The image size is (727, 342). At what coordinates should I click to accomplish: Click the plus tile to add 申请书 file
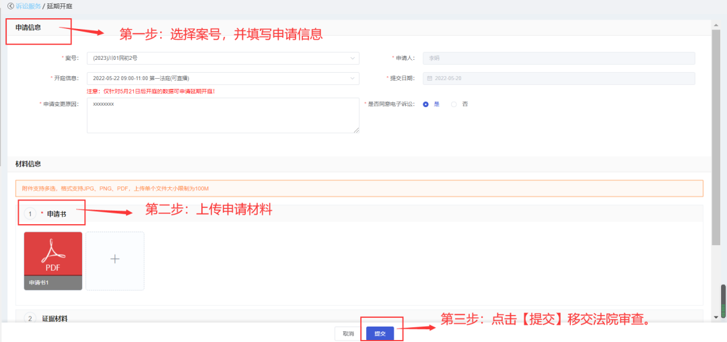coord(115,261)
